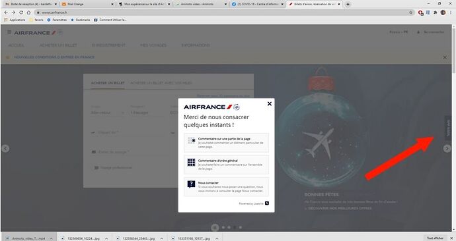
Task: Open the Air France hamburger menu
Action: (x=9, y=32)
